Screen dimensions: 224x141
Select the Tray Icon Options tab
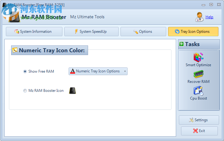193,32
